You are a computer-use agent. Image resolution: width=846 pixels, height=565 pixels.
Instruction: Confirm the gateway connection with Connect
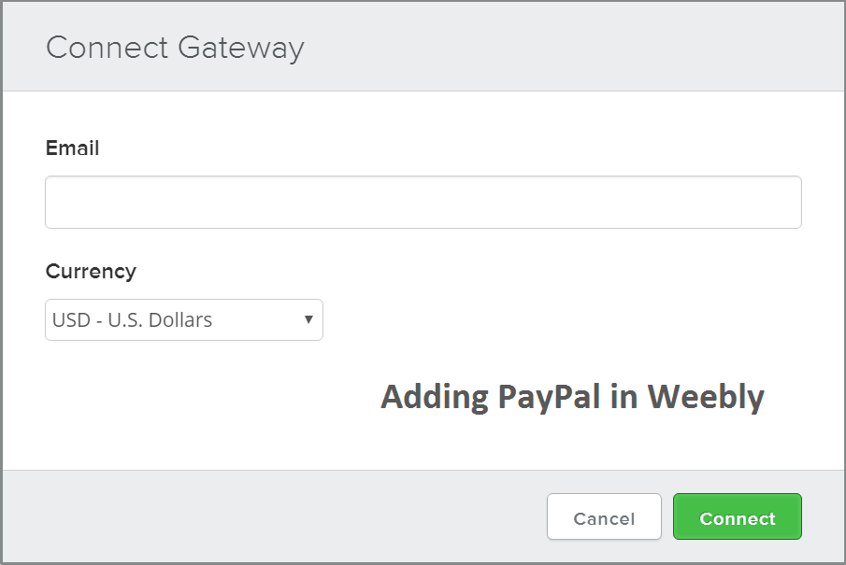pos(737,517)
